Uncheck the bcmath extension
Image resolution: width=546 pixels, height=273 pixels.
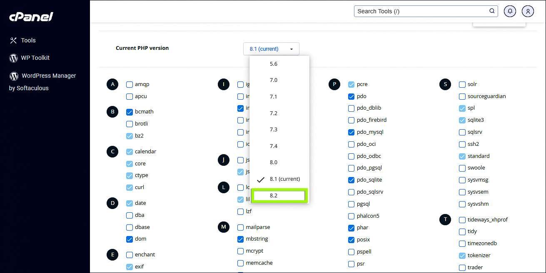pos(130,112)
